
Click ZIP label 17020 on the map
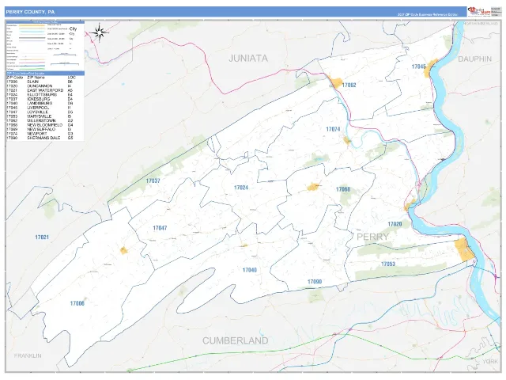pyautogui.click(x=395, y=224)
